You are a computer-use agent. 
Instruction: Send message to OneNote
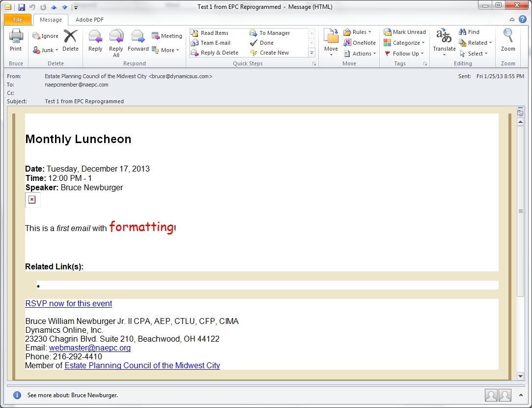tap(360, 43)
